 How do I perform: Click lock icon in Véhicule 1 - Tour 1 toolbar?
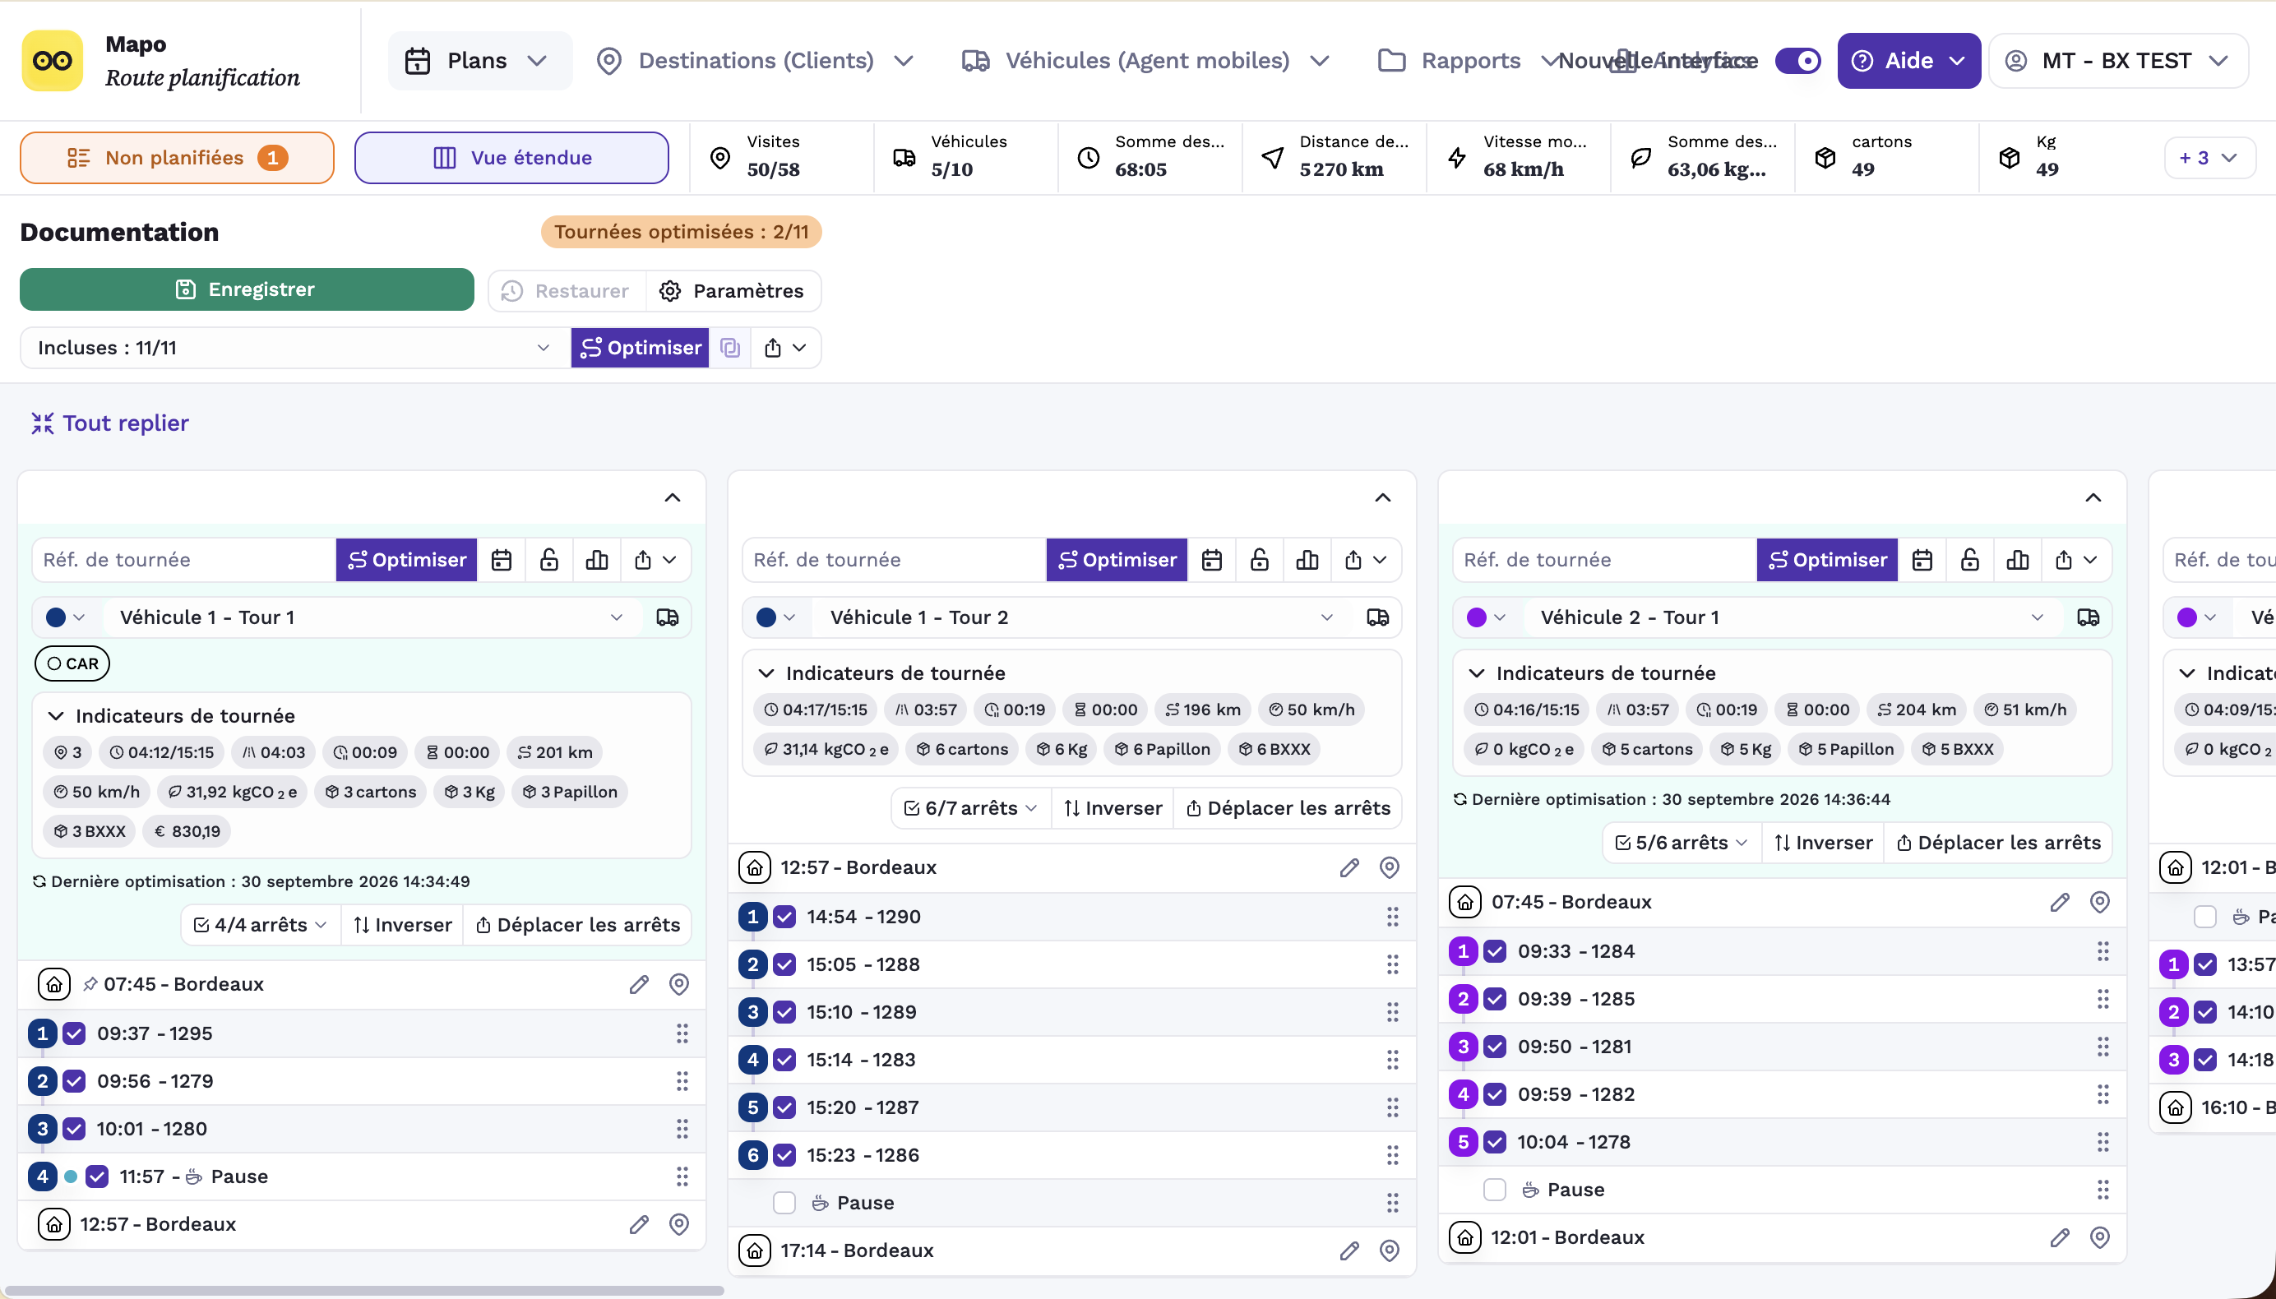click(548, 560)
